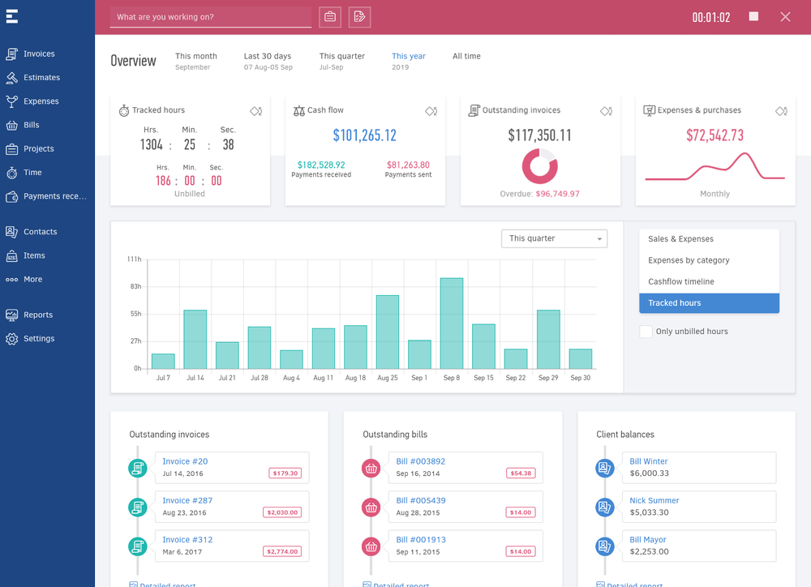Hide the Tracked hours widget

[256, 111]
